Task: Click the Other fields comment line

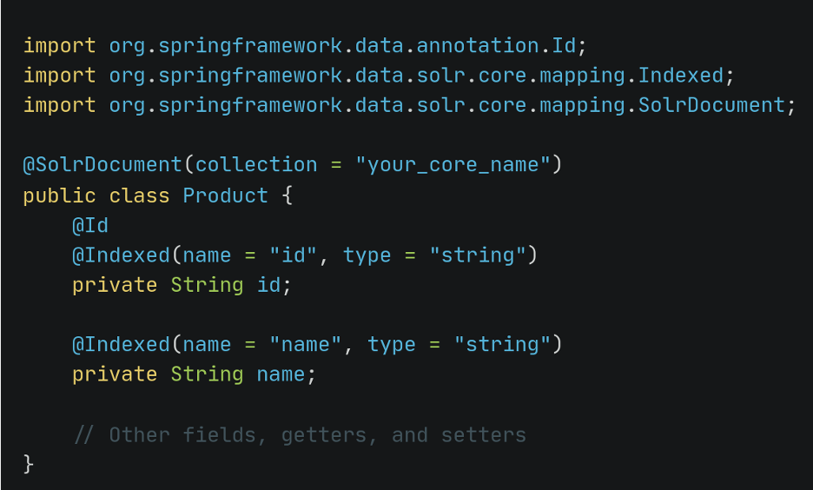Action: tap(300, 434)
